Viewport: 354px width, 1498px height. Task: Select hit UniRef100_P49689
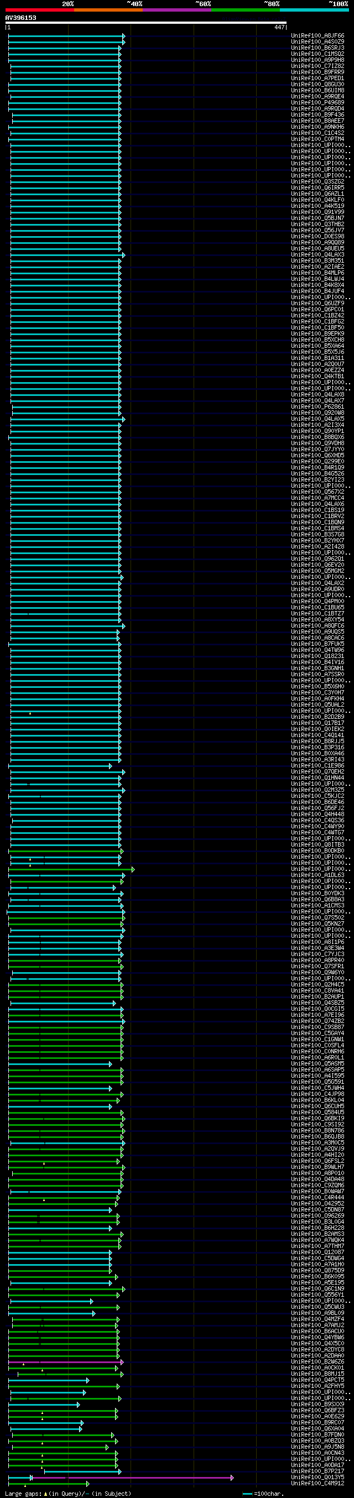(x=317, y=103)
